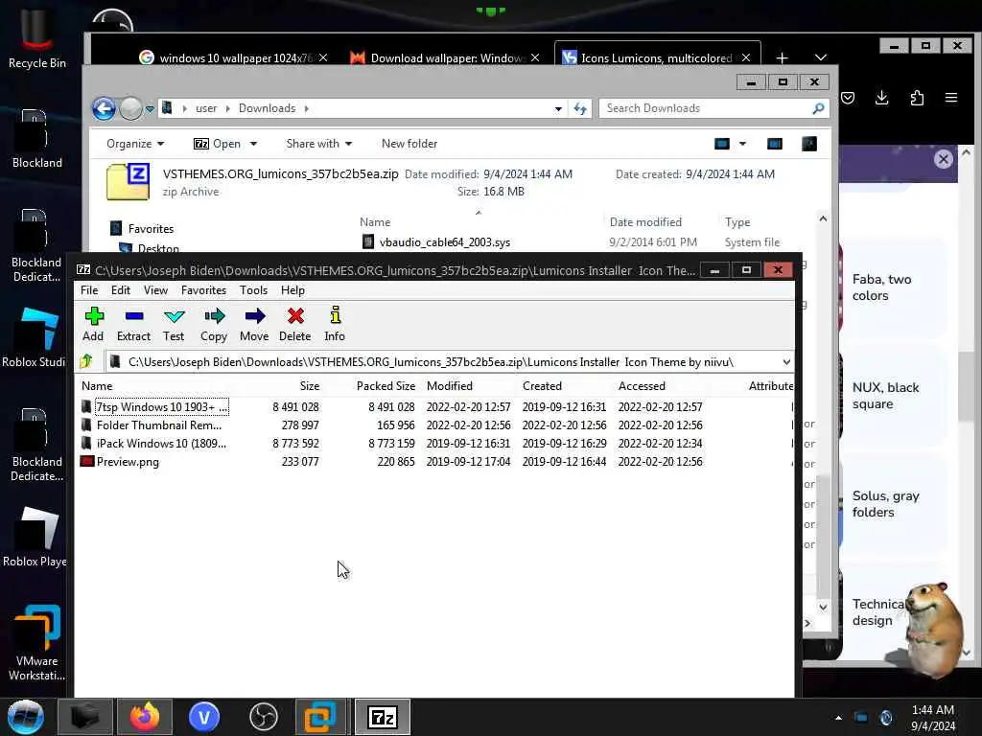982x736 pixels.
Task: Click the Extract toolbar button
Action: pos(133,324)
